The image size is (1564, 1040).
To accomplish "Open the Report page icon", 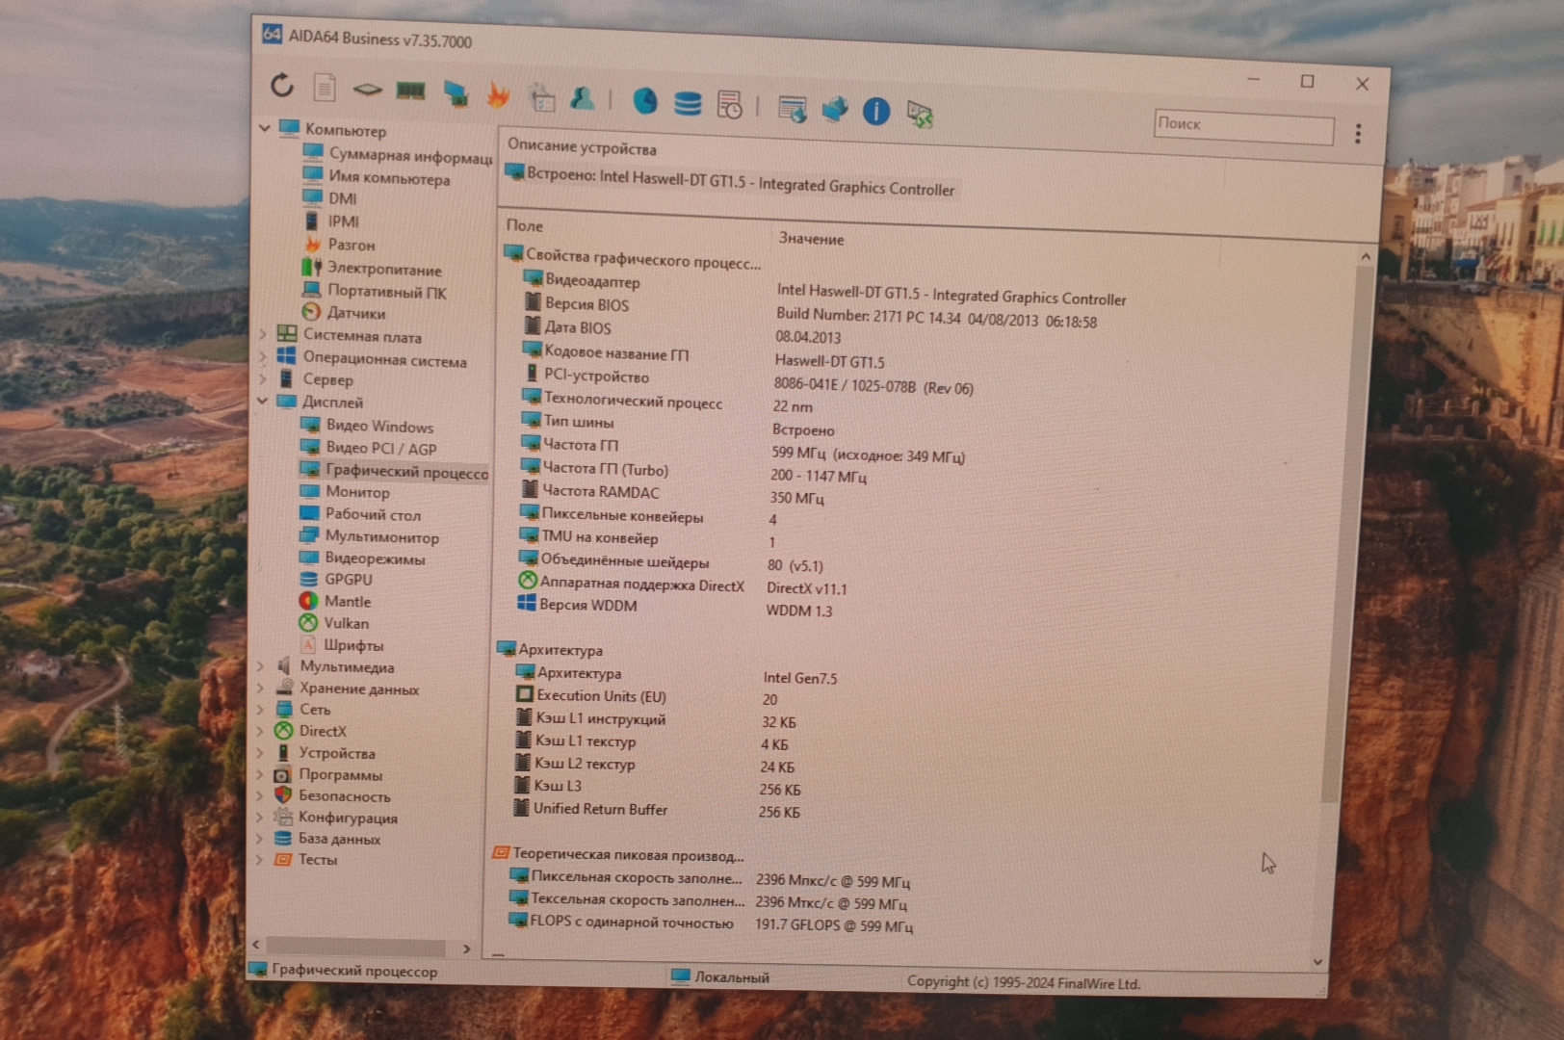I will click(325, 88).
